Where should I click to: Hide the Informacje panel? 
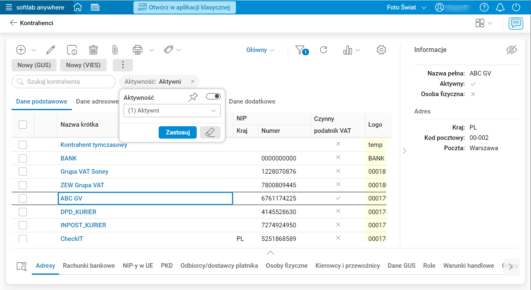coord(512,50)
